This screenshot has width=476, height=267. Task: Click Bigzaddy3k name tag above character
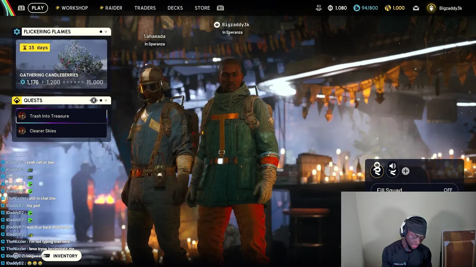[x=235, y=25]
